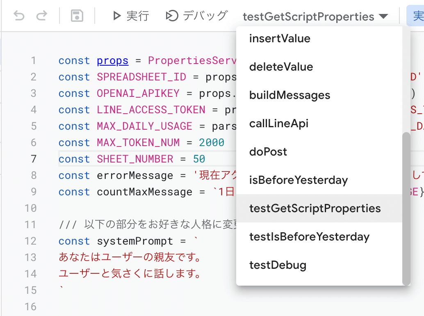
Task: Click the undo arrow icon
Action: click(x=19, y=16)
